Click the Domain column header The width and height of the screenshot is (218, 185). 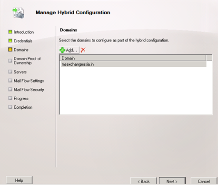pyautogui.click(x=133, y=58)
